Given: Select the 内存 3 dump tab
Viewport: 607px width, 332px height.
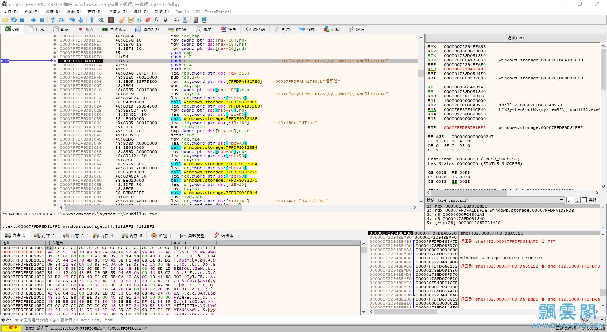Looking at the screenshot, I should tap(74, 236).
